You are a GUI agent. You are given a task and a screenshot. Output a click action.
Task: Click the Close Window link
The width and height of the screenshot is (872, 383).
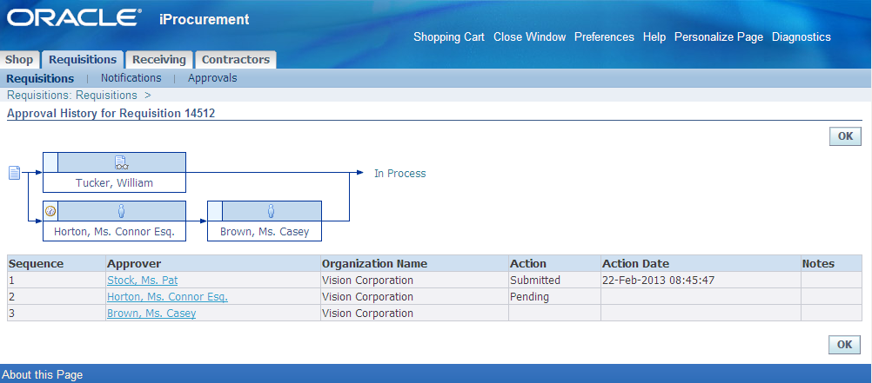pos(529,37)
